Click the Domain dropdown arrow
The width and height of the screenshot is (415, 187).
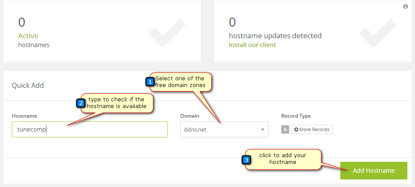click(263, 129)
